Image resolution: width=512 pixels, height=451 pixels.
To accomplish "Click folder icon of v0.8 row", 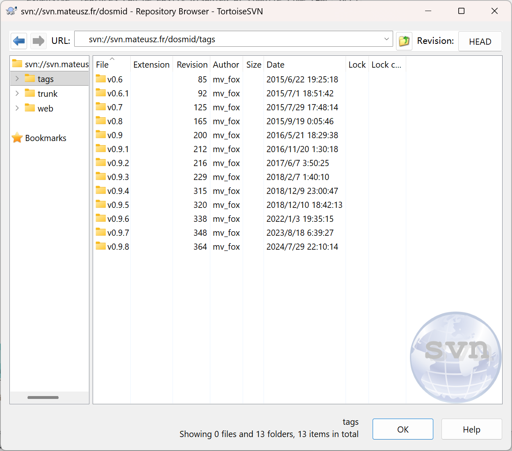I will (x=101, y=121).
